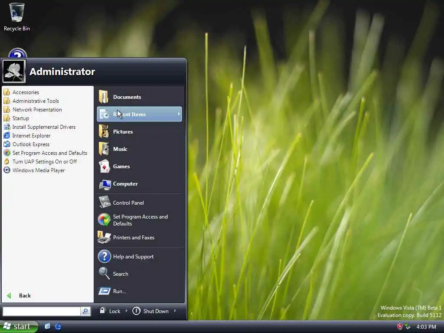
Task: Click the red security shield tray icon
Action: [x=399, y=326]
